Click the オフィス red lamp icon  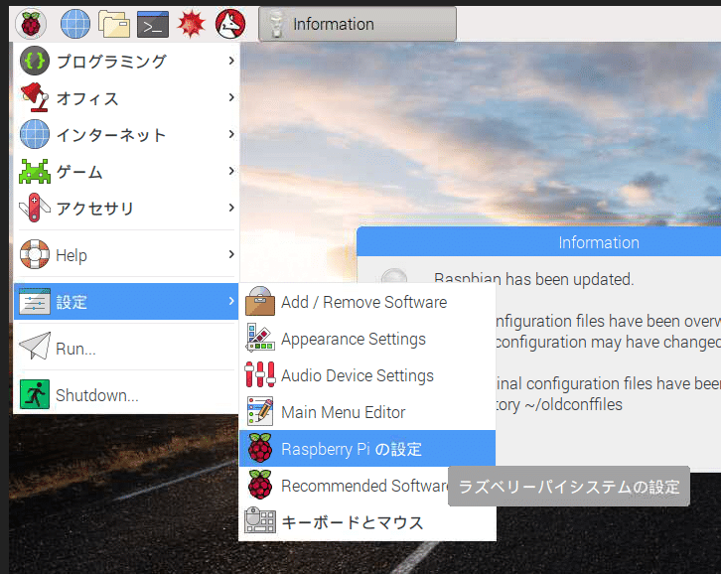[x=35, y=97]
